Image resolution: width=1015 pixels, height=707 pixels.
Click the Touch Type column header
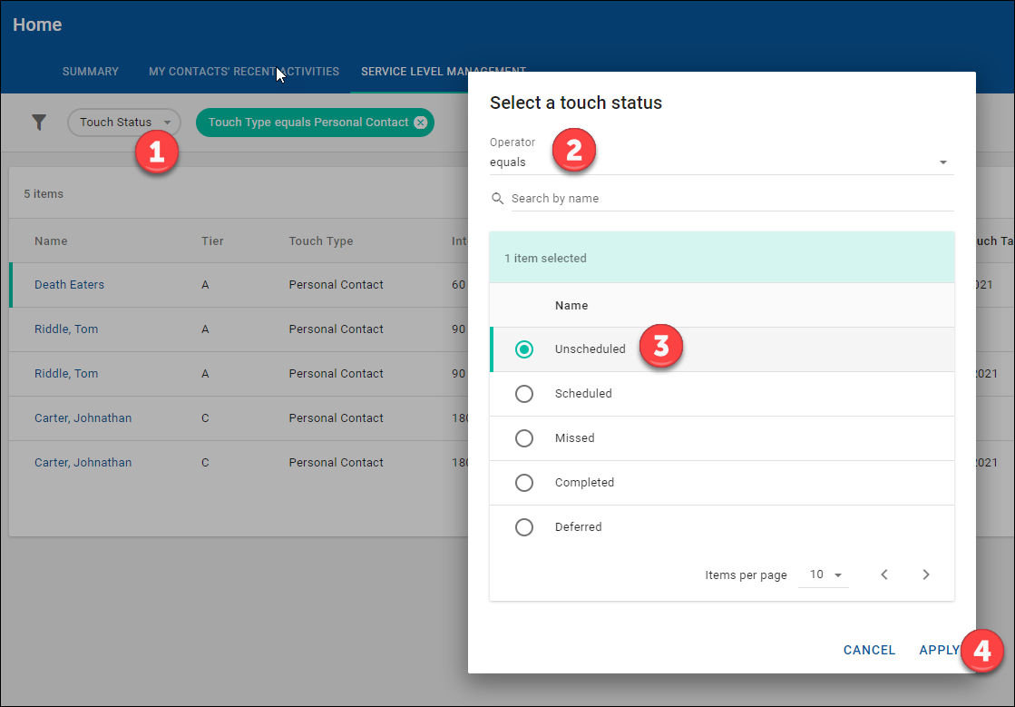(x=321, y=241)
